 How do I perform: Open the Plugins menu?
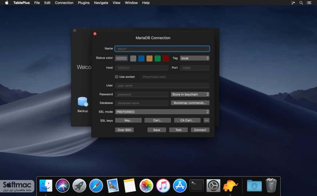[84, 3]
